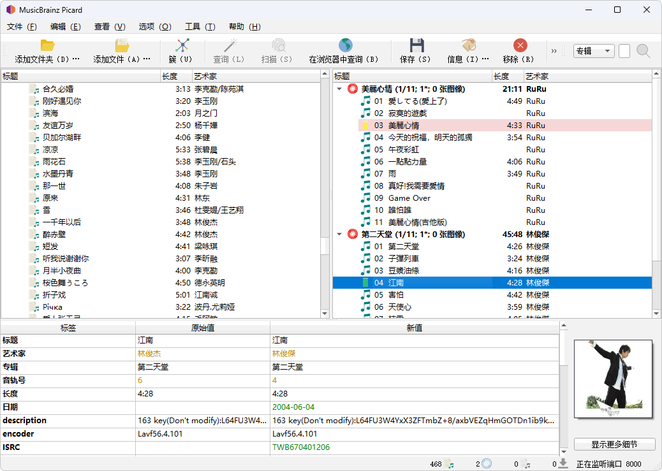The height and width of the screenshot is (471, 662).
Task: Save files with the floppy disk icon
Action: click(416, 45)
